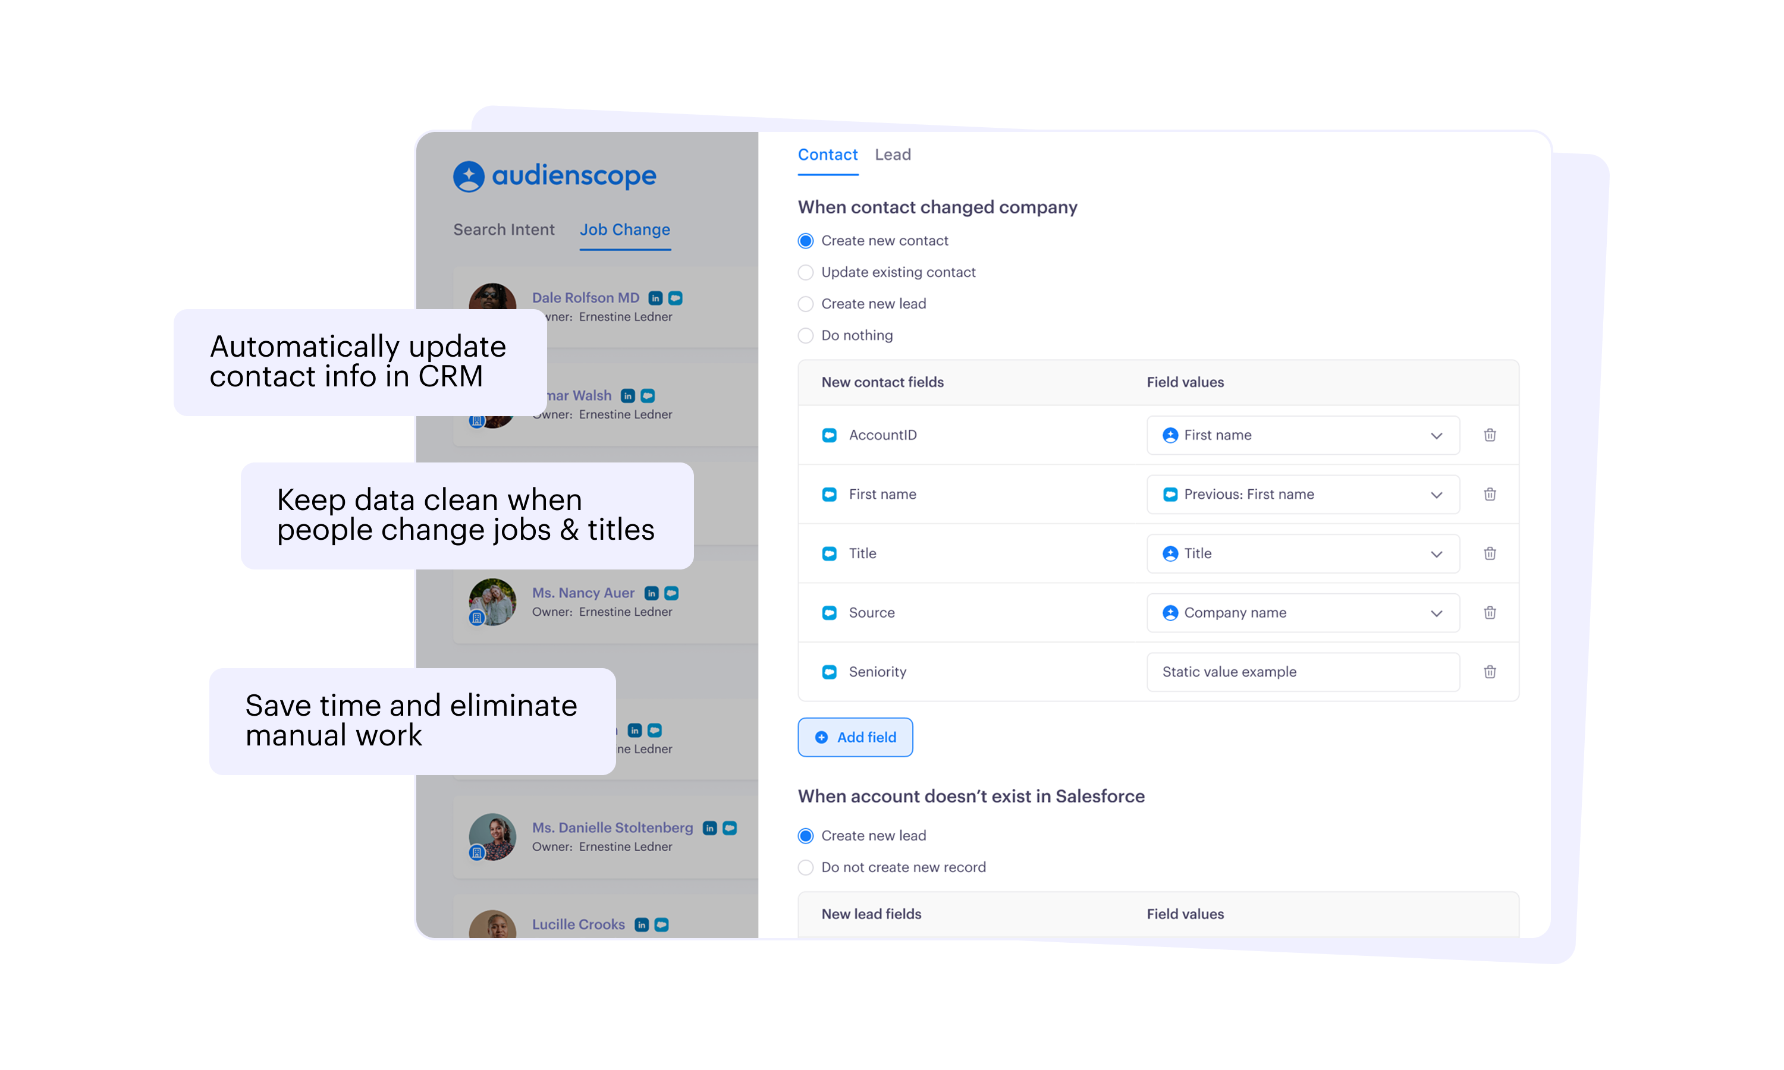Screen dimensions: 1784x1070
Task: Click 'When account doesn't exist in Salesforce' heading
Action: [x=970, y=796]
